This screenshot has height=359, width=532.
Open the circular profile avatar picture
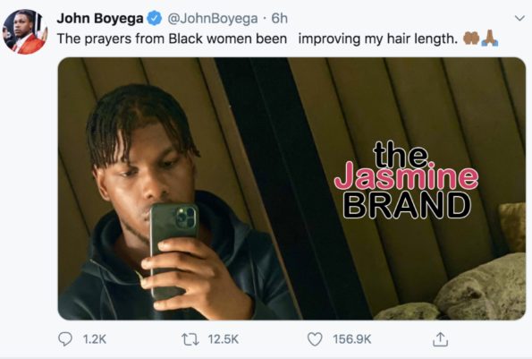coord(25,31)
